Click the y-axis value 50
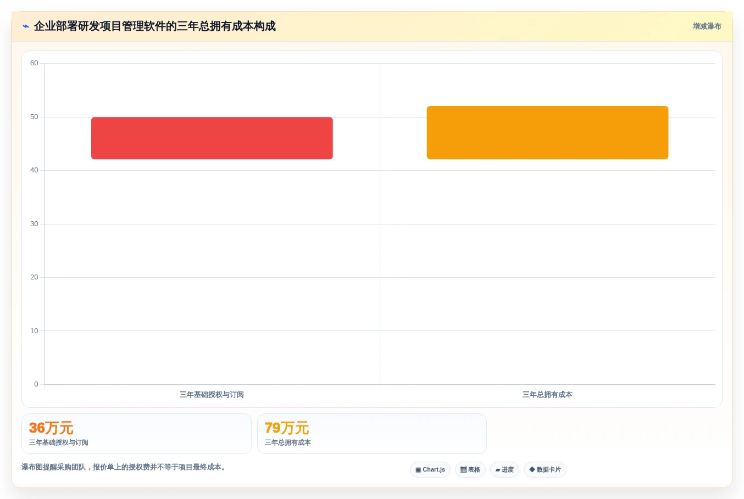This screenshot has height=499, width=744. 34,117
